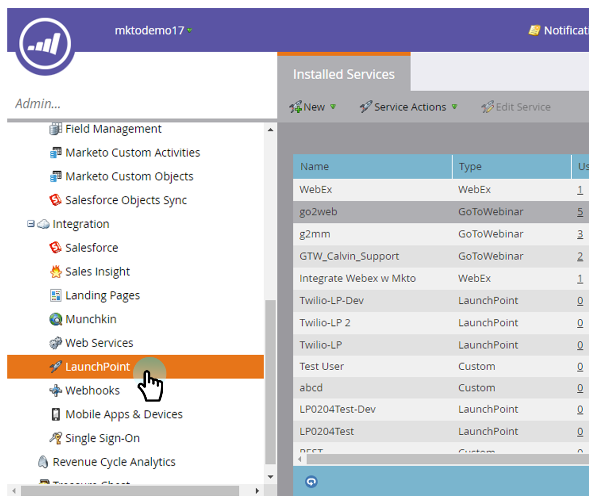Click the Notifications note icon
The image size is (596, 504).
point(534,31)
